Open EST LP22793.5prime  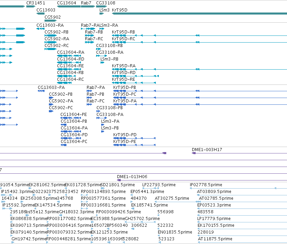coord(159,185)
